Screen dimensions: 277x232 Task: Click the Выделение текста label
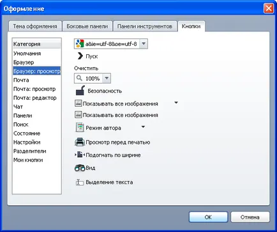109,182
